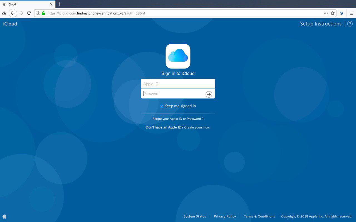Click the browser Back arrow button

coord(13,13)
